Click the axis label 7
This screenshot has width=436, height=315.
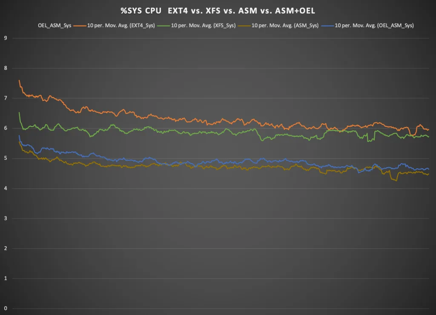pos(6,98)
